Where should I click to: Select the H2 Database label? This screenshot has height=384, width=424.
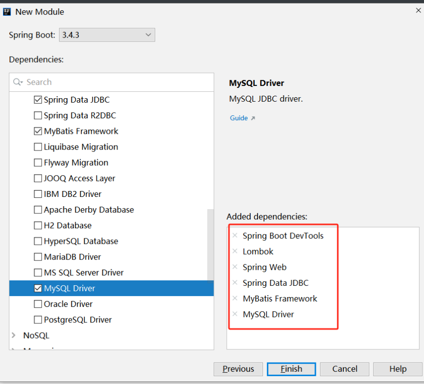(68, 226)
